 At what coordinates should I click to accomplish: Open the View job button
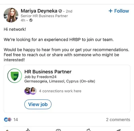click(38, 104)
